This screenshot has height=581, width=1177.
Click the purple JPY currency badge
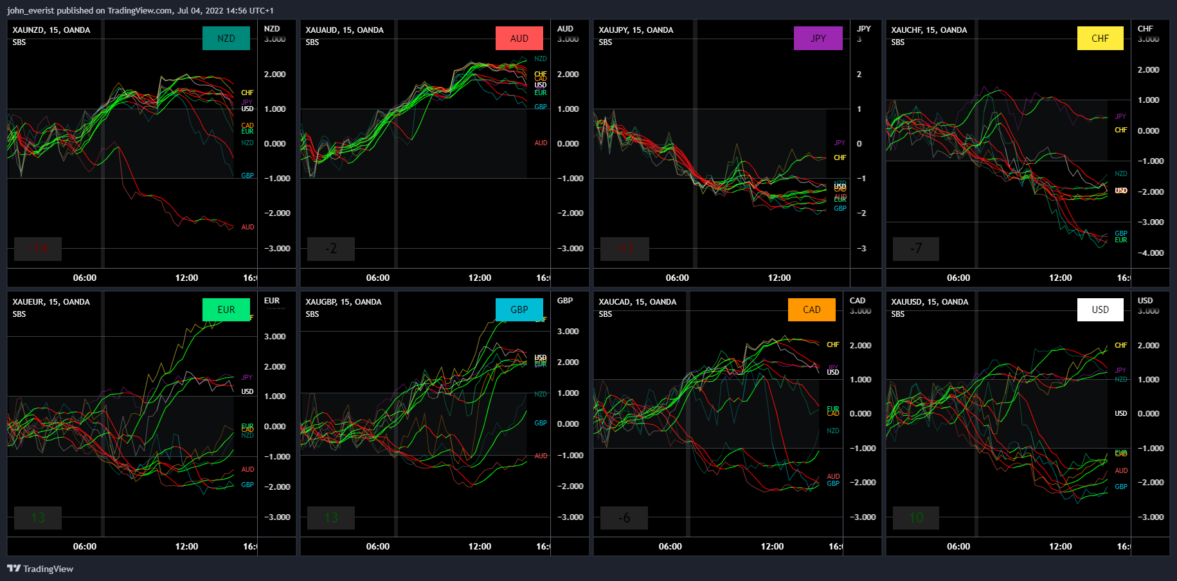pos(818,38)
